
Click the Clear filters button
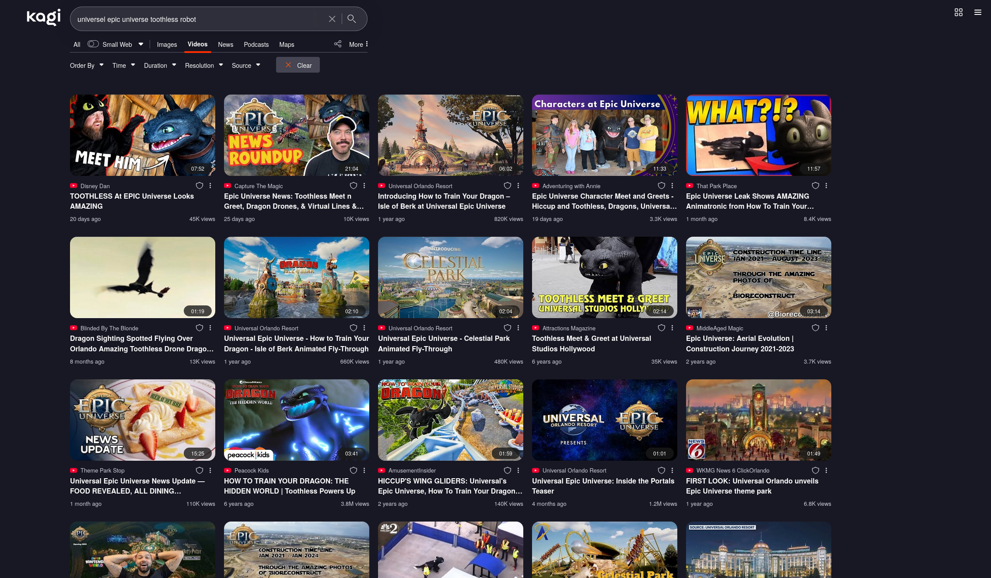pyautogui.click(x=298, y=65)
